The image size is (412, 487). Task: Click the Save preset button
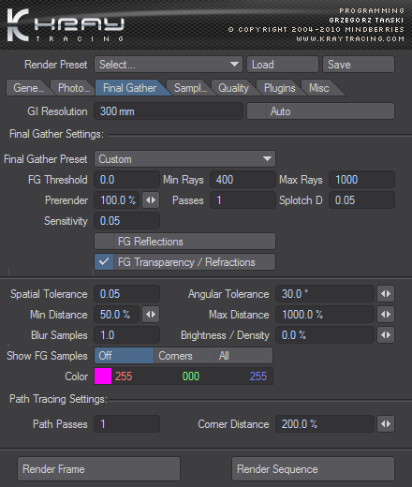point(359,65)
